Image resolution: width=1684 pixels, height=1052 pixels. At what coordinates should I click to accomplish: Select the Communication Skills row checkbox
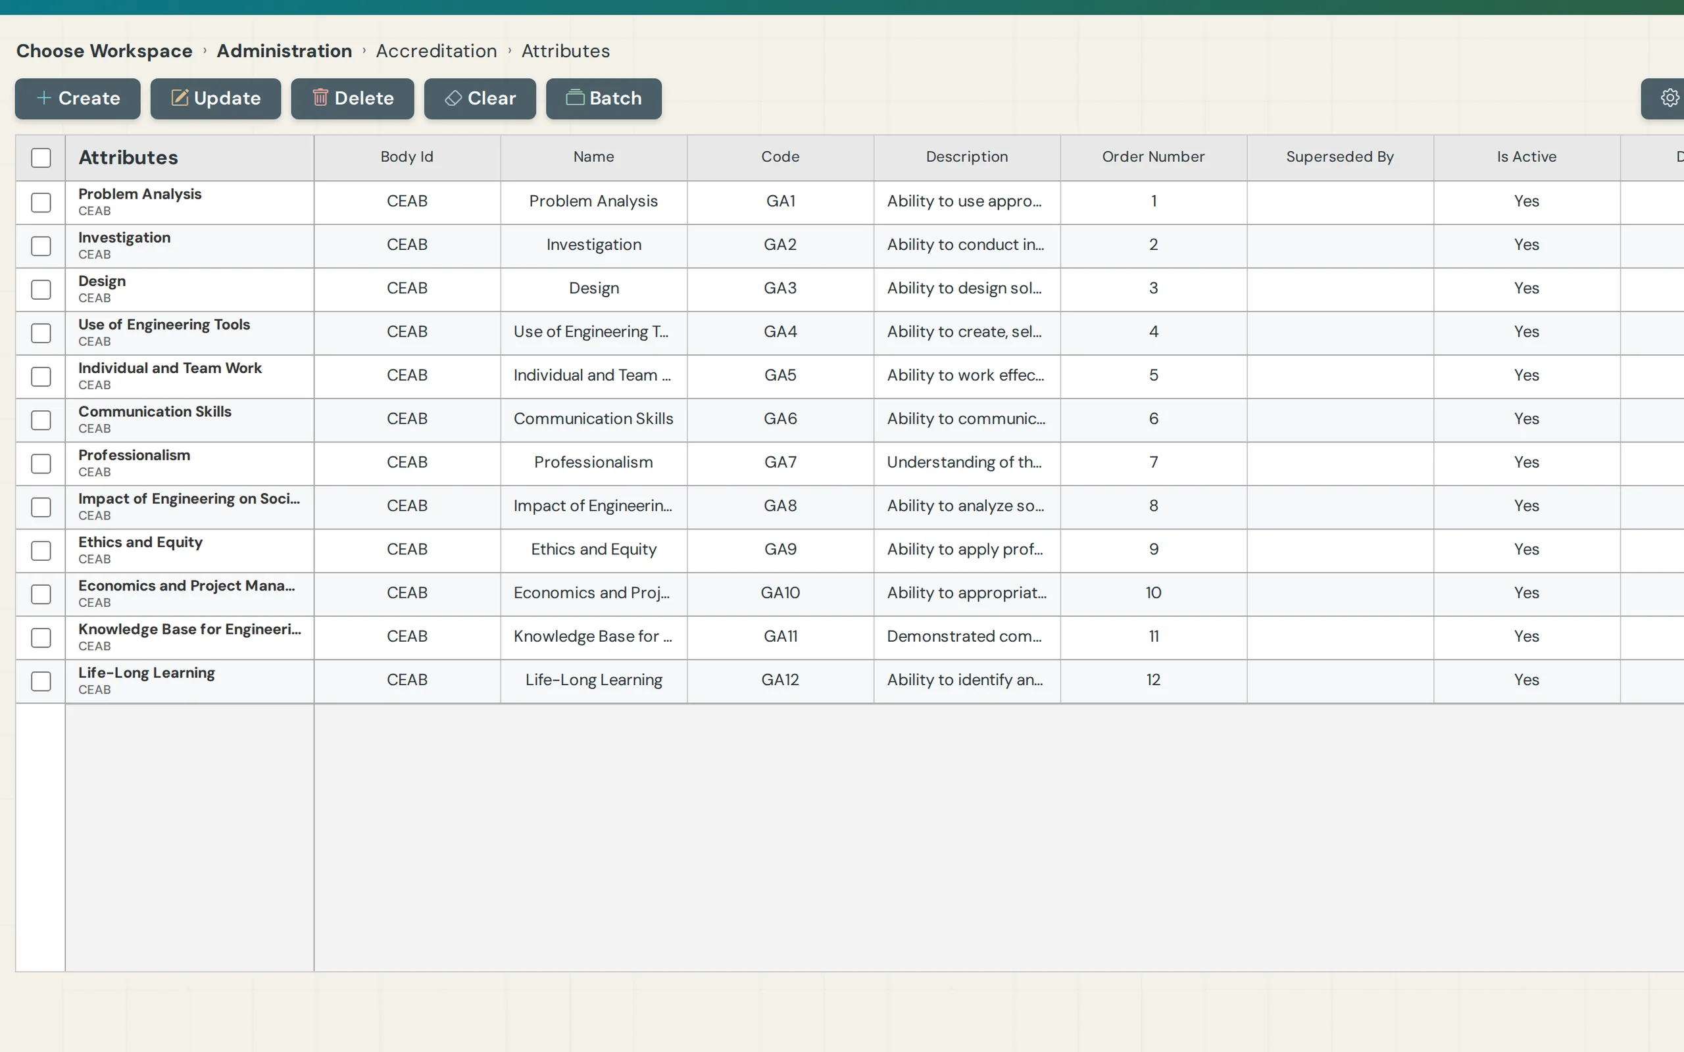coord(41,420)
